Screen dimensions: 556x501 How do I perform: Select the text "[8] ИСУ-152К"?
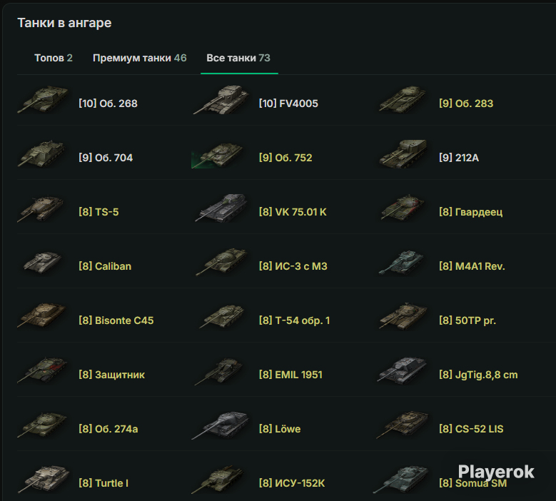coord(291,483)
